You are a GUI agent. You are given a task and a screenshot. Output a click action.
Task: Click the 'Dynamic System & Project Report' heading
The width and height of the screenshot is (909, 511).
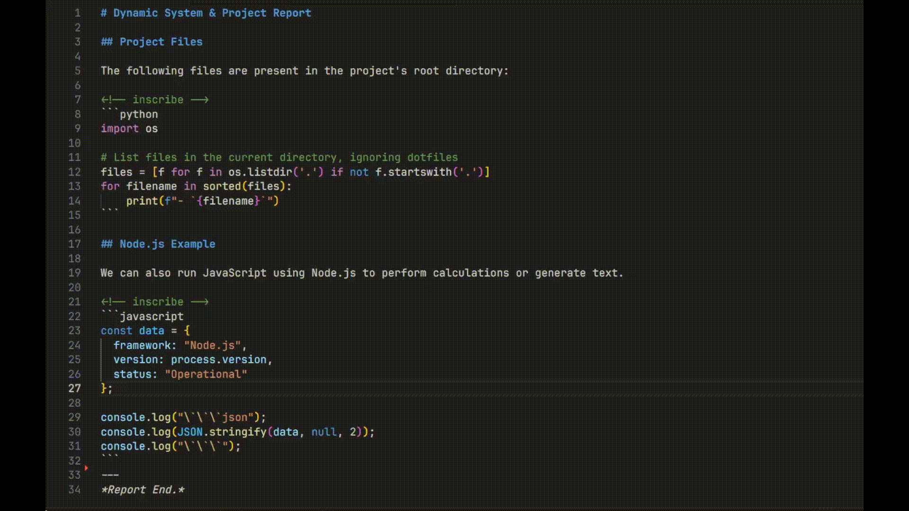[212, 13]
